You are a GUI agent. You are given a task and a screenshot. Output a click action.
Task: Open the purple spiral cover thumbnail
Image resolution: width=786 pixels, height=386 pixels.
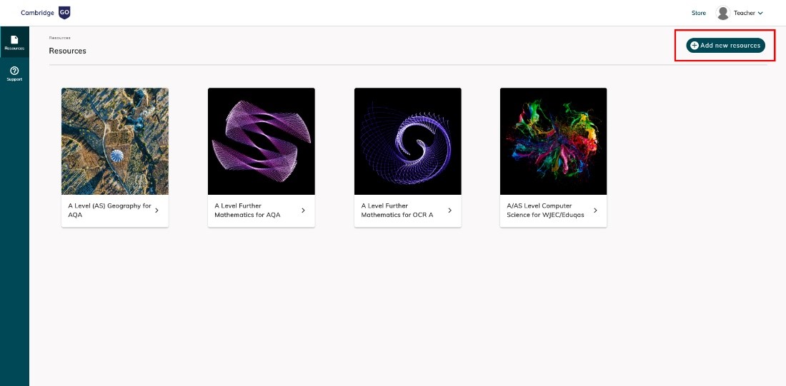(407, 141)
